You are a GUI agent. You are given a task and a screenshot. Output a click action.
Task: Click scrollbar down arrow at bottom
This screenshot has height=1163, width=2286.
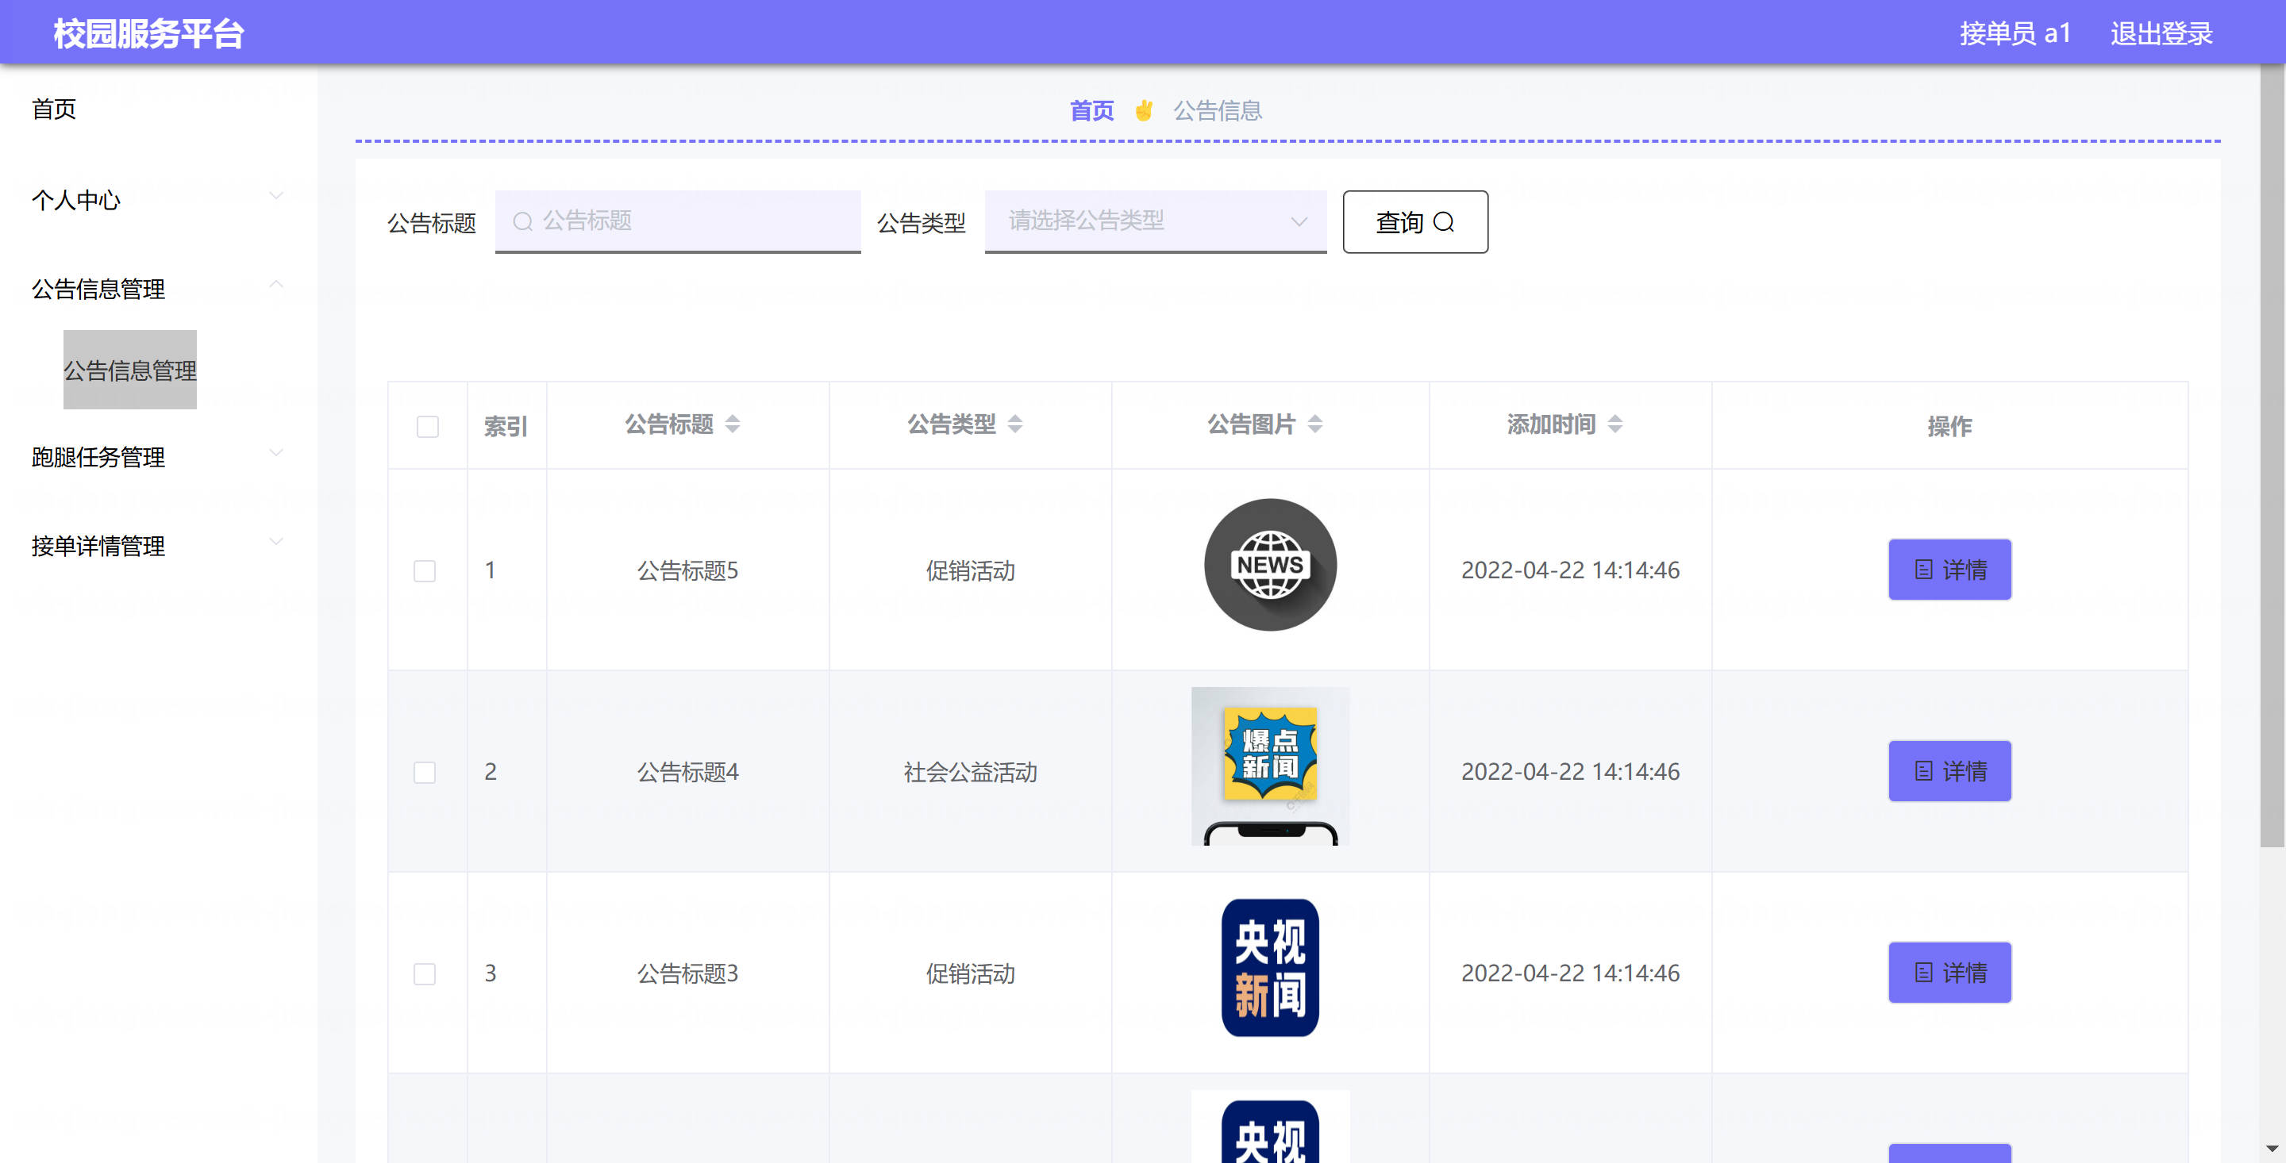click(2272, 1150)
